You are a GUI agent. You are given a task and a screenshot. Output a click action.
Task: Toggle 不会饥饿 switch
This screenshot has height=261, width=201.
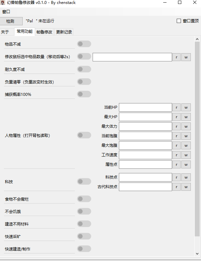(84, 211)
